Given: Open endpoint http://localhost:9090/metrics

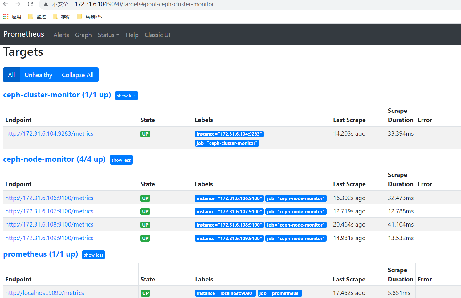Looking at the screenshot, I should tap(45, 293).
